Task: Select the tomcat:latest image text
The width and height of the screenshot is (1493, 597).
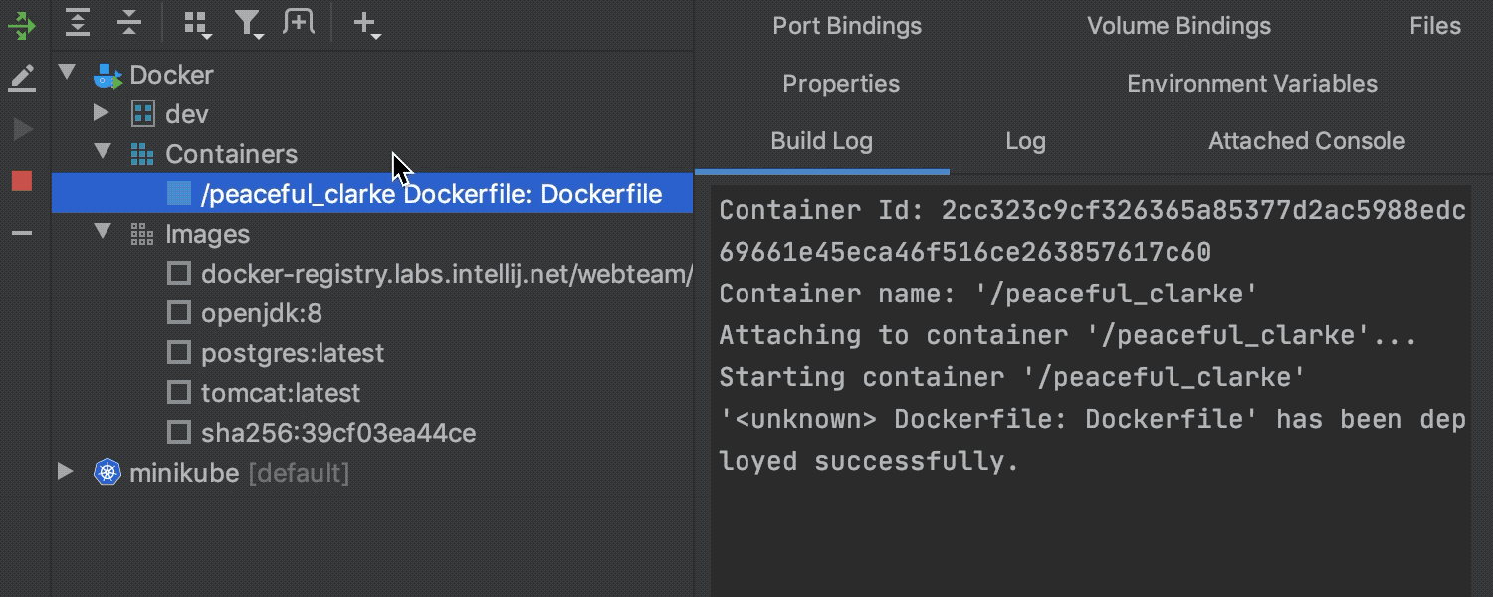Action: click(x=281, y=393)
